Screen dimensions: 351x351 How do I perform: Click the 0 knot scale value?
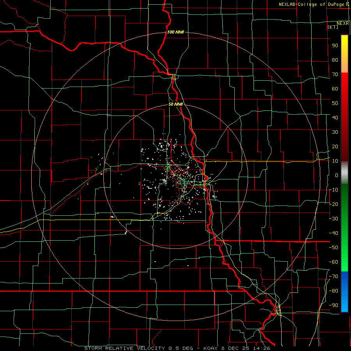click(x=337, y=175)
